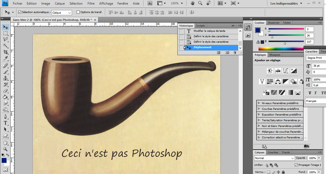Open the Calque menu

60,4
